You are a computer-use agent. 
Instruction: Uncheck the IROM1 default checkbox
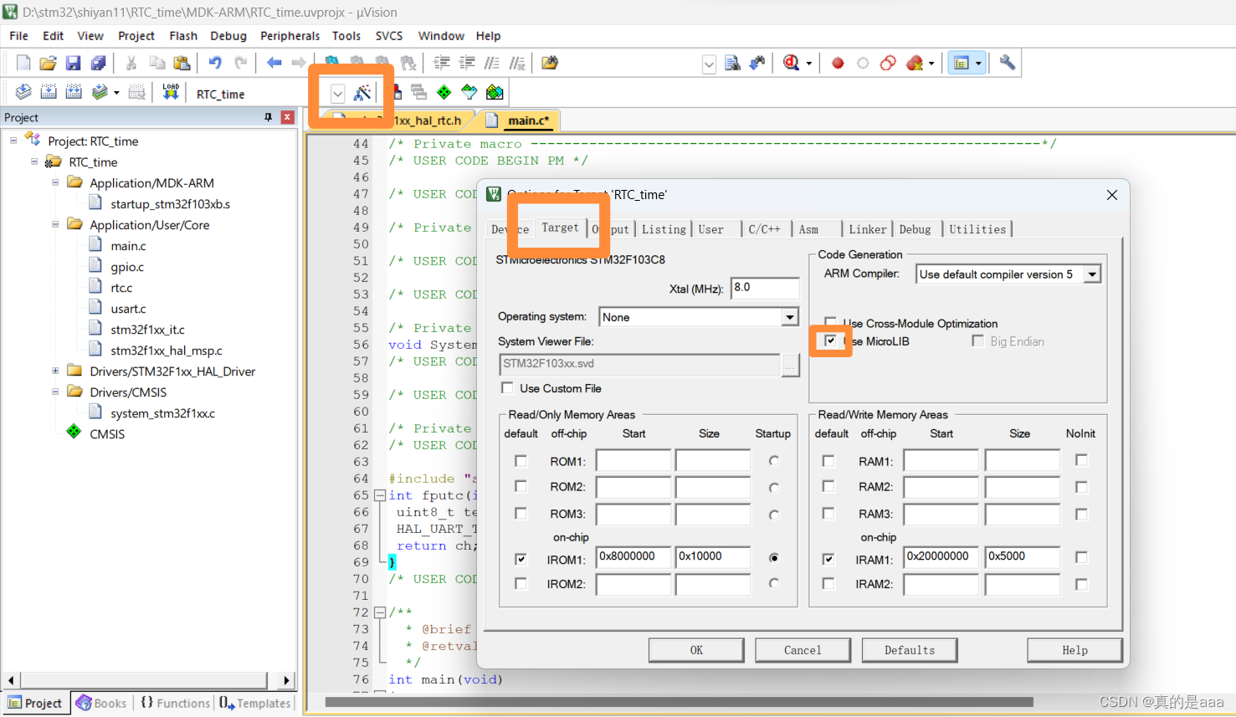[x=521, y=559]
